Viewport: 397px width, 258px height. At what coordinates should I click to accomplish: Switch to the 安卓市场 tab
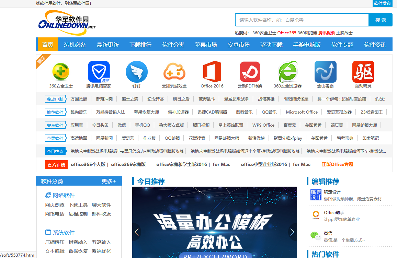pos(238,45)
